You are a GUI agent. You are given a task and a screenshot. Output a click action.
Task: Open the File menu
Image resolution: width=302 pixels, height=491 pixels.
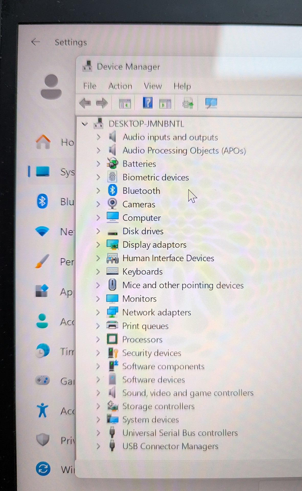point(90,86)
